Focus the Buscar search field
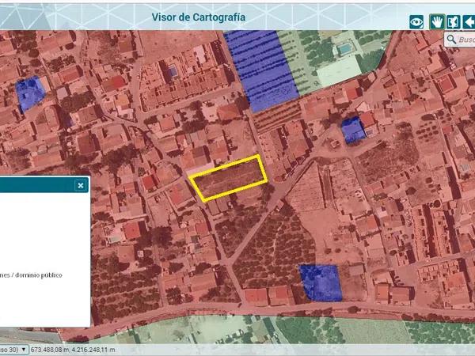Screen dimensions: 475x356 (467, 40)
